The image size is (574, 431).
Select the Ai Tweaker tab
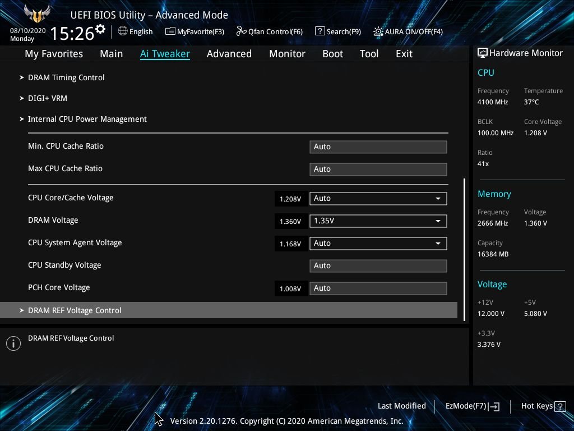165,54
